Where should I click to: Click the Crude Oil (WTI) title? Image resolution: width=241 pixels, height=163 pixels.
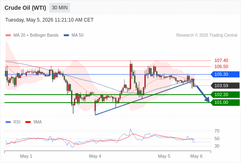pyautogui.click(x=25, y=8)
